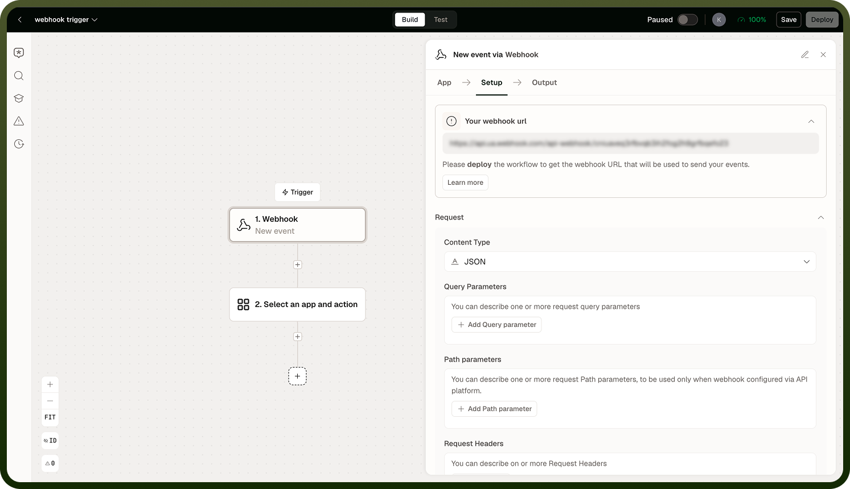The height and width of the screenshot is (489, 850).
Task: Click the Trigger label above the Webhook node
Action: click(x=297, y=192)
